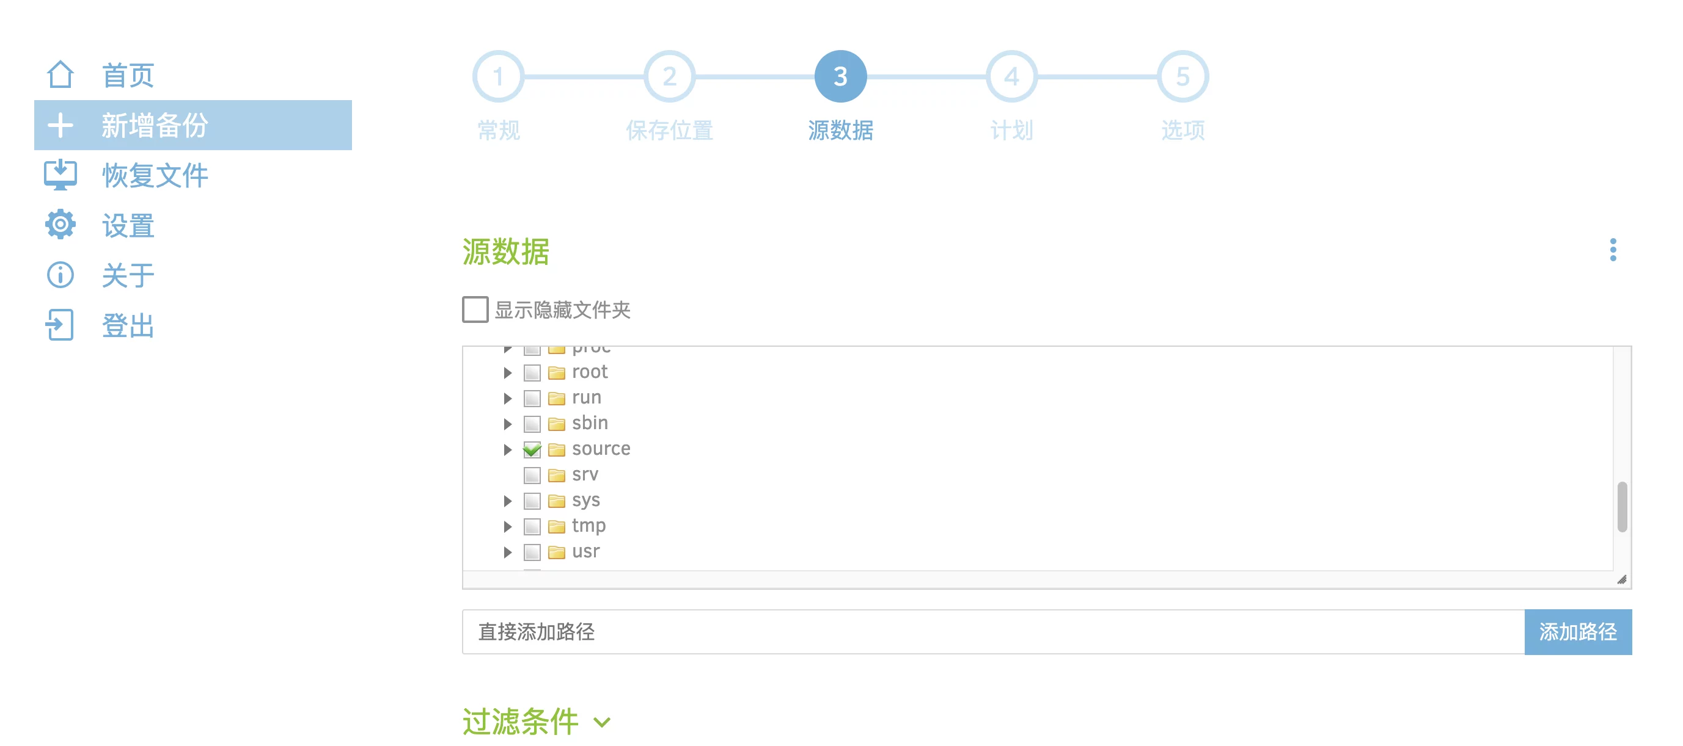Go back to step 2 destination

(669, 76)
